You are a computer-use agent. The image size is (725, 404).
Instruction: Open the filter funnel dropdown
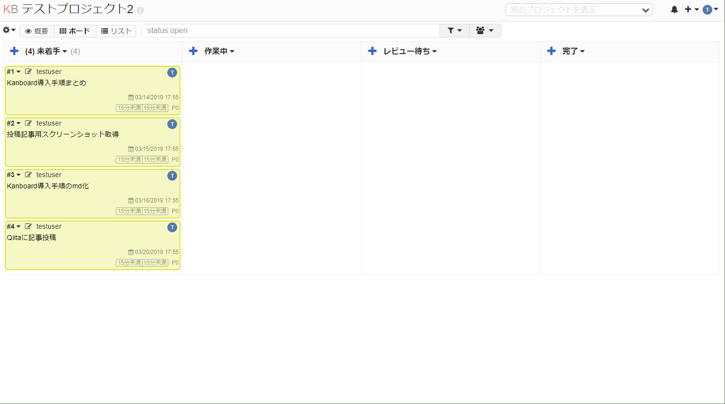[454, 31]
